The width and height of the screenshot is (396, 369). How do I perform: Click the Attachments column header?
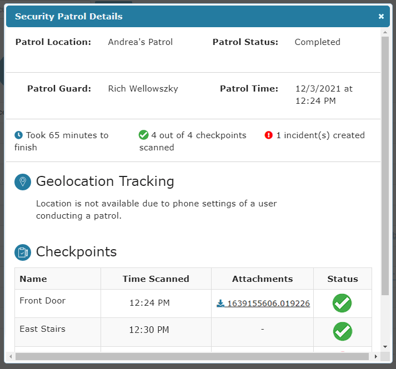tap(262, 279)
